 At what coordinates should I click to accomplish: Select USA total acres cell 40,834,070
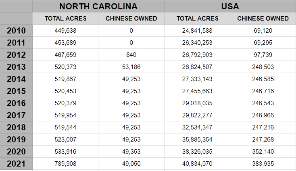point(197,164)
